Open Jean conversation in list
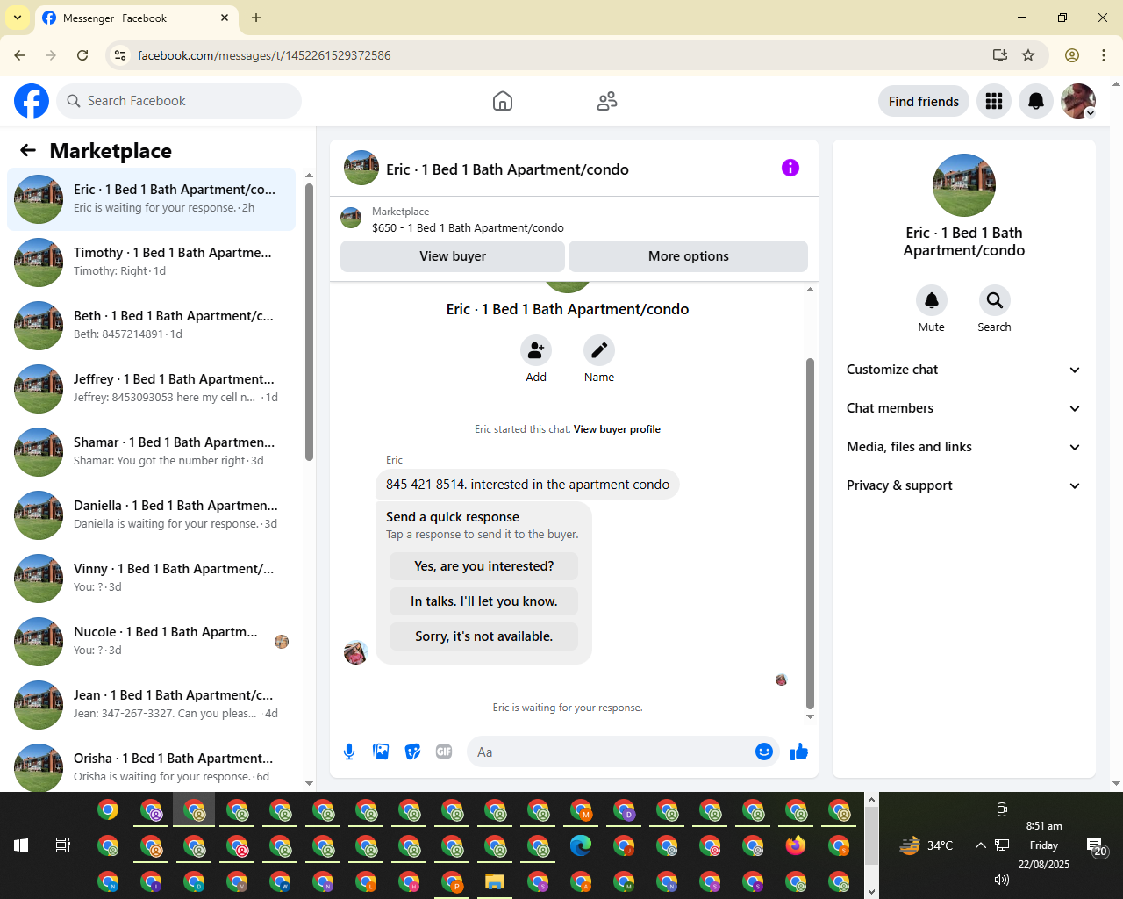Screen dimensions: 1123x899 click(152, 705)
